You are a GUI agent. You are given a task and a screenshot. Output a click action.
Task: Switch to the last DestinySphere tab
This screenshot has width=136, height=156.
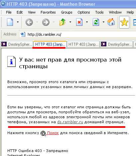(117, 44)
